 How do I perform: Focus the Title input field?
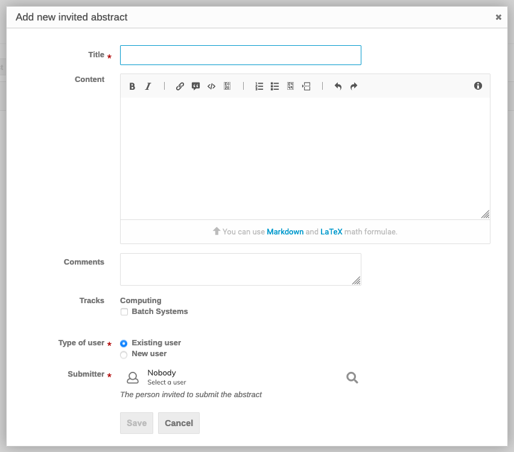click(241, 55)
